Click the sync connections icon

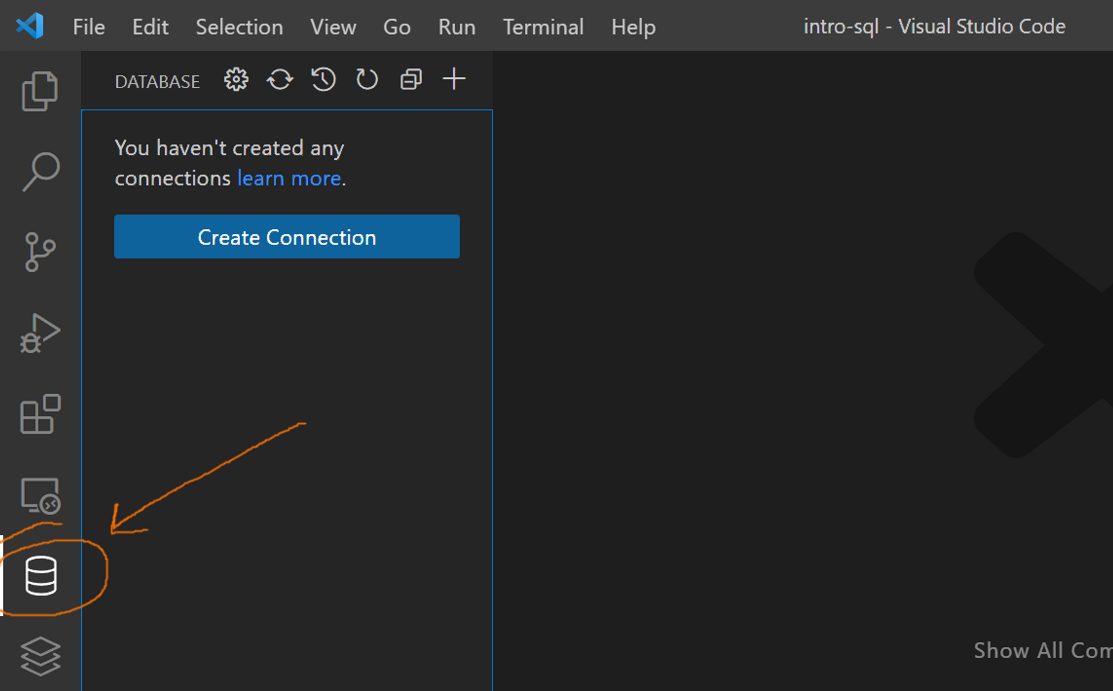click(x=280, y=80)
